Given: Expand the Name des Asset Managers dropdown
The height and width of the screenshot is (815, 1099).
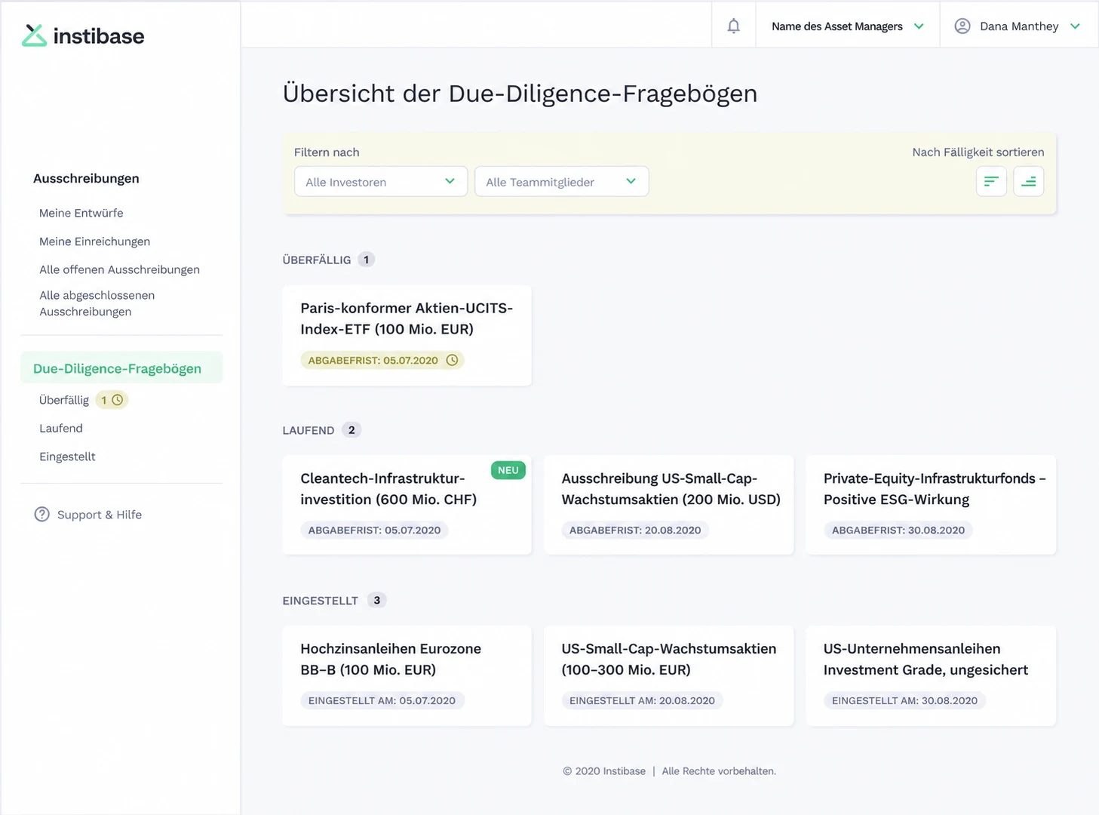Looking at the screenshot, I should coord(848,26).
